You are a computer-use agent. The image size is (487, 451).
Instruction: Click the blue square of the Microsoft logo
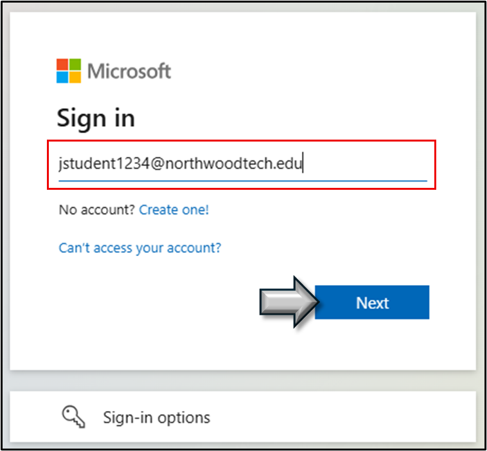pos(62,77)
